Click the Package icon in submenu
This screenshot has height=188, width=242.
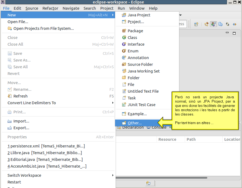click(x=124, y=31)
